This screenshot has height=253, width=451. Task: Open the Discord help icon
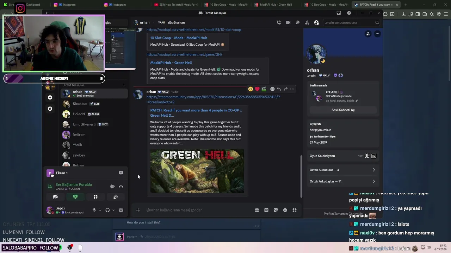pyautogui.click(x=349, y=13)
